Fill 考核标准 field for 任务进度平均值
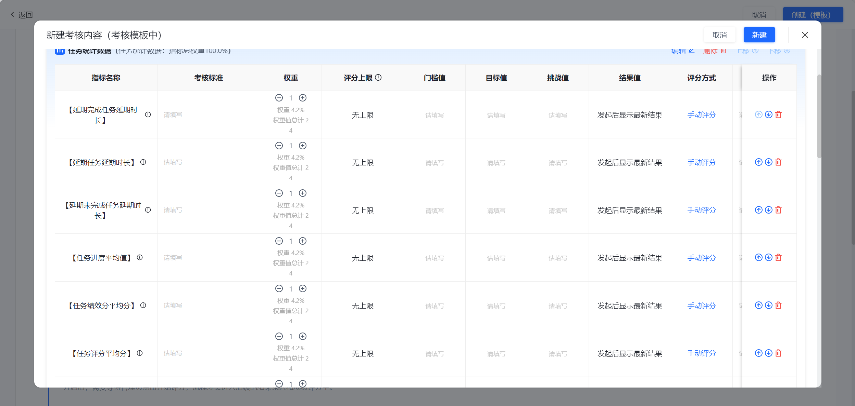The image size is (855, 406). (x=209, y=258)
